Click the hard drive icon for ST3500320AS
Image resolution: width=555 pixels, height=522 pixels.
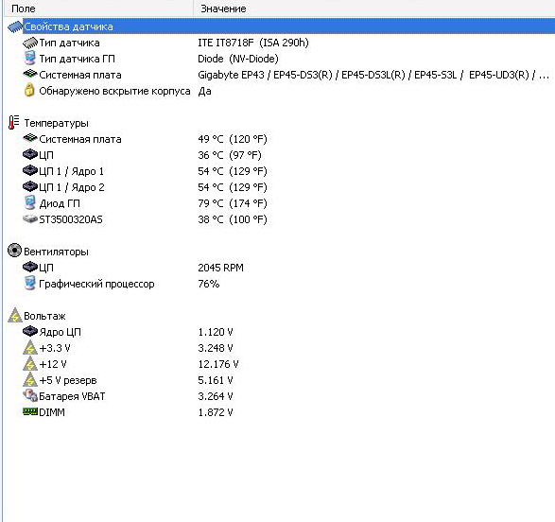[x=29, y=219]
